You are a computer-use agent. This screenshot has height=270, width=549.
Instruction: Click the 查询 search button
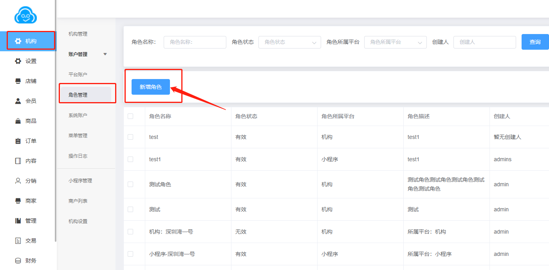click(x=535, y=42)
